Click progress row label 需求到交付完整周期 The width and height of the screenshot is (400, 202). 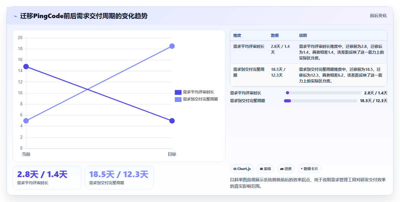click(x=247, y=101)
